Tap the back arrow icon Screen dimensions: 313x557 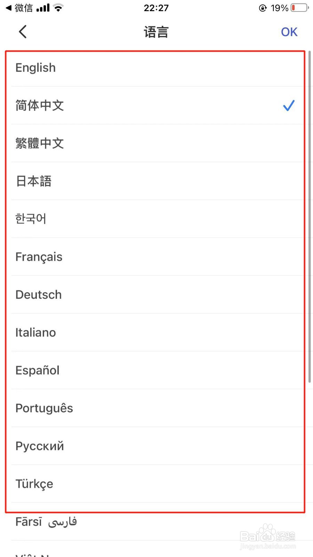pyautogui.click(x=23, y=32)
